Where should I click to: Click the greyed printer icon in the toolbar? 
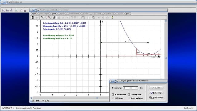pyautogui.click(x=107, y=18)
